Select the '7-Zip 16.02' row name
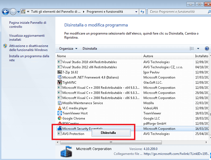This screenshot has width=211, height=160. pos(70,72)
